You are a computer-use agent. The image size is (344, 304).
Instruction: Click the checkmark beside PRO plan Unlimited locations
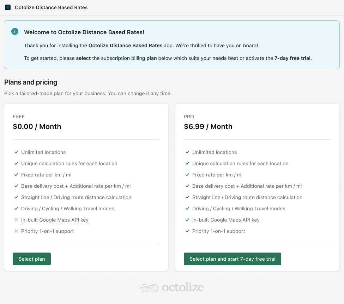[187, 152]
